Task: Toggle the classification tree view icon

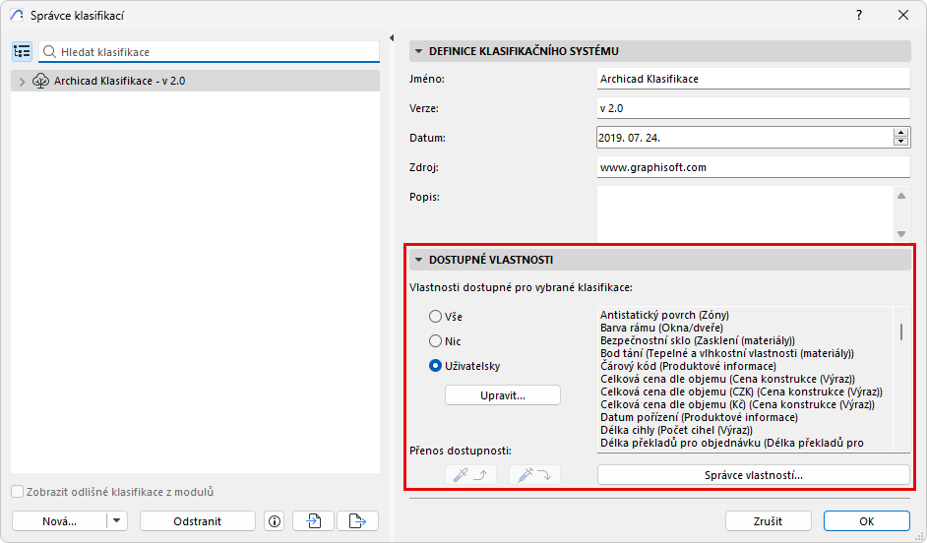Action: click(22, 52)
